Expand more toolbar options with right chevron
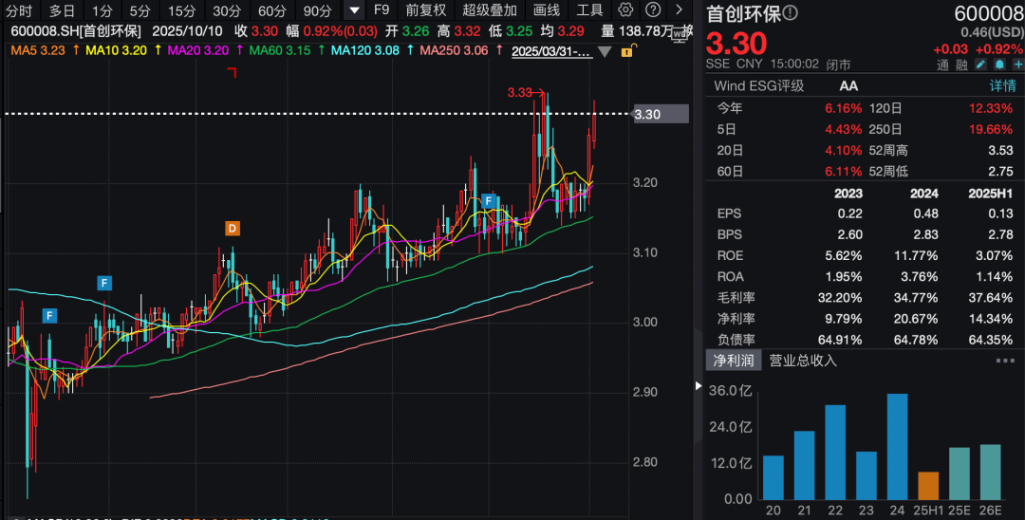The image size is (1025, 520). 679,10
